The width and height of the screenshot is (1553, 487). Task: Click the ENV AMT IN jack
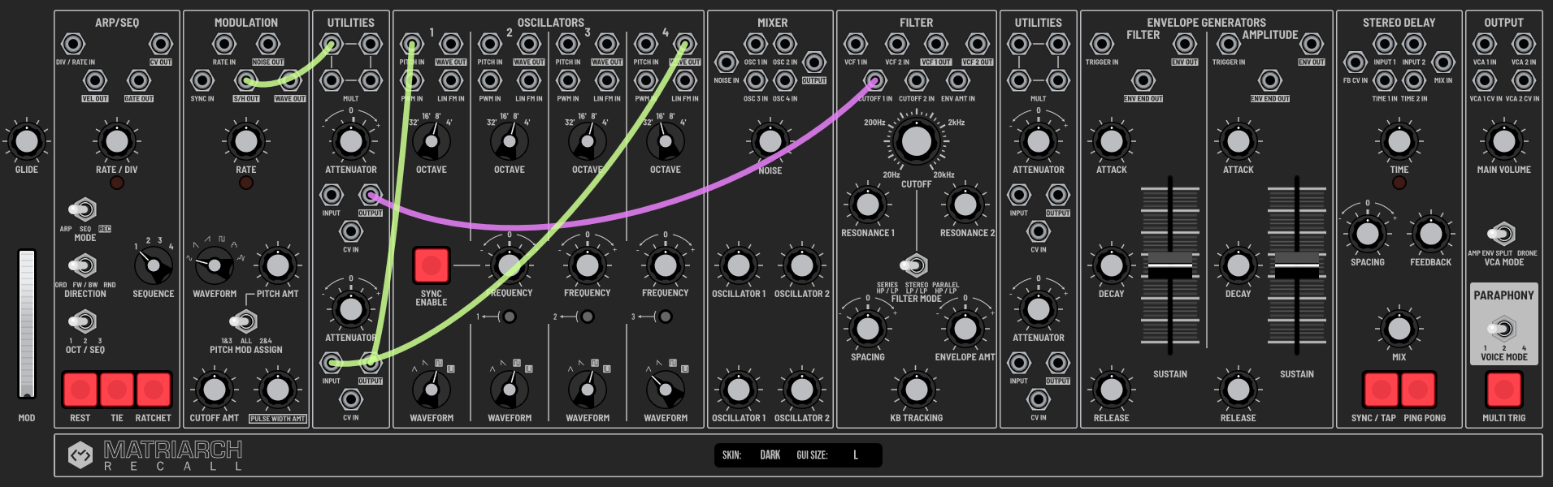pyautogui.click(x=958, y=80)
